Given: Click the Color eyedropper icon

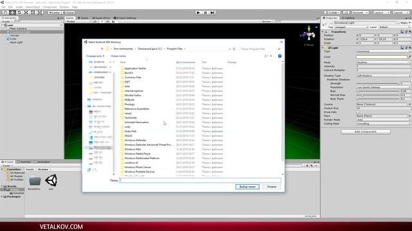Looking at the screenshot, I should tap(409, 57).
